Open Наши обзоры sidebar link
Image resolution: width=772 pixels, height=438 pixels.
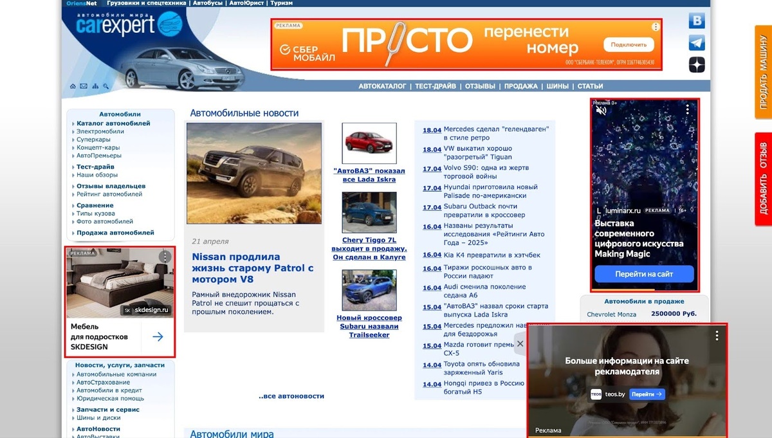pyautogui.click(x=97, y=175)
